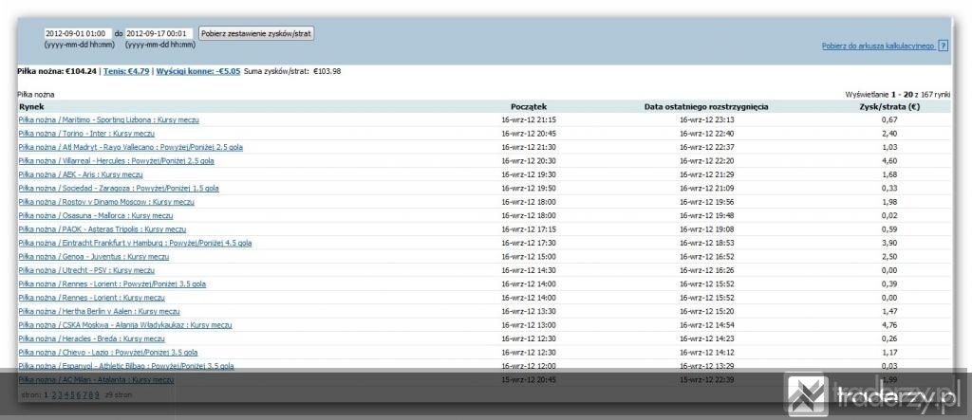Click the Piłka nożna: €104.24 total
The width and height of the screenshot is (972, 420).
(x=57, y=71)
